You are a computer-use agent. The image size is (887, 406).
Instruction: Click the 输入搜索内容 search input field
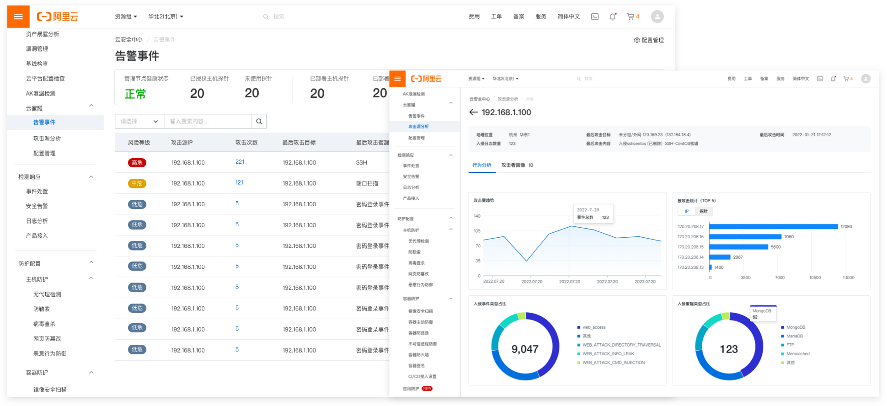click(x=208, y=122)
